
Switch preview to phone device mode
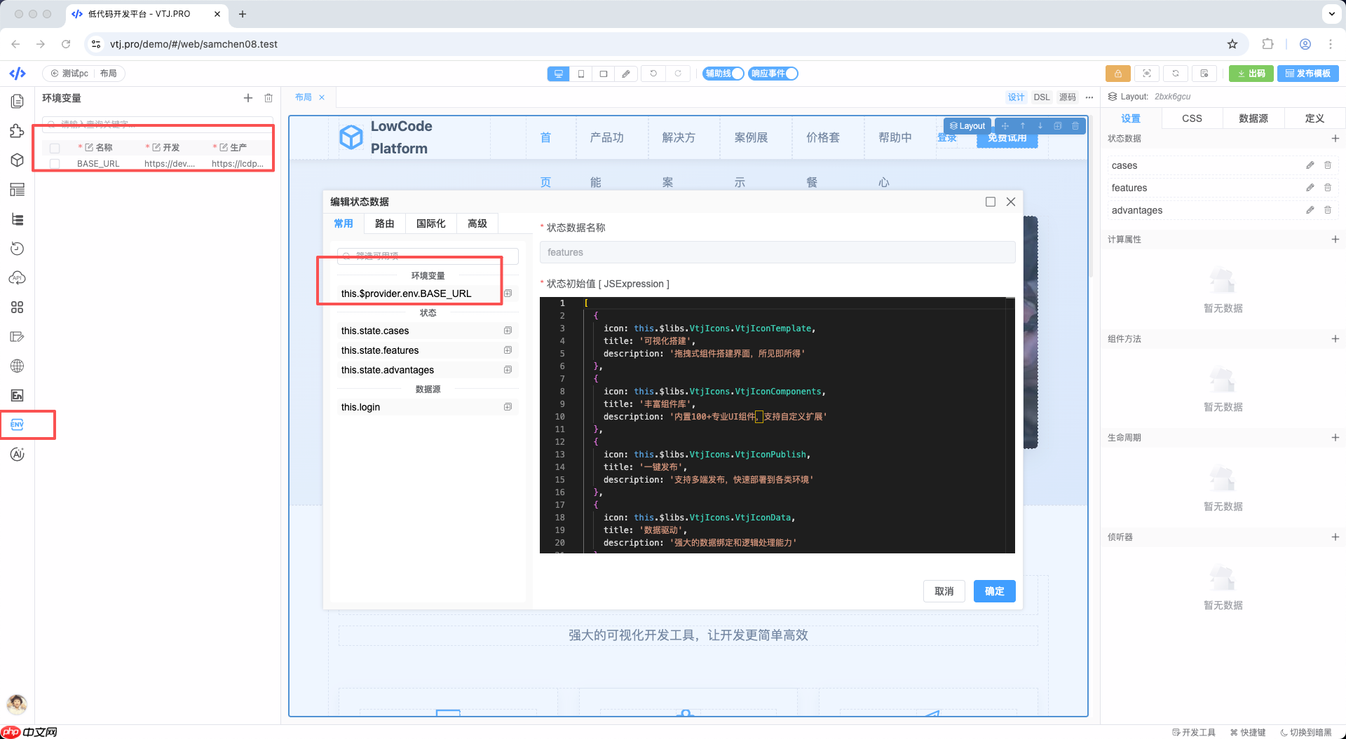point(580,74)
